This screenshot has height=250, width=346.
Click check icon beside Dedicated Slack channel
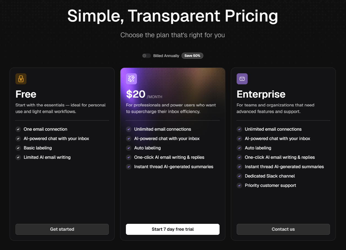[x=239, y=176]
